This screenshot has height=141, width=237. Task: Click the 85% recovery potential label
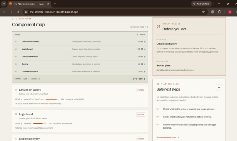(72, 99)
